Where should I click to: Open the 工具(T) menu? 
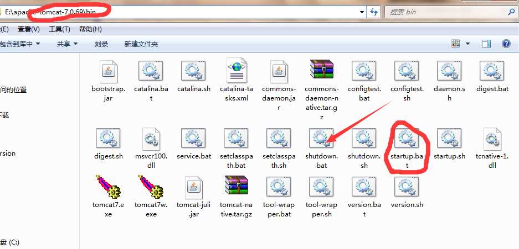tap(60, 29)
